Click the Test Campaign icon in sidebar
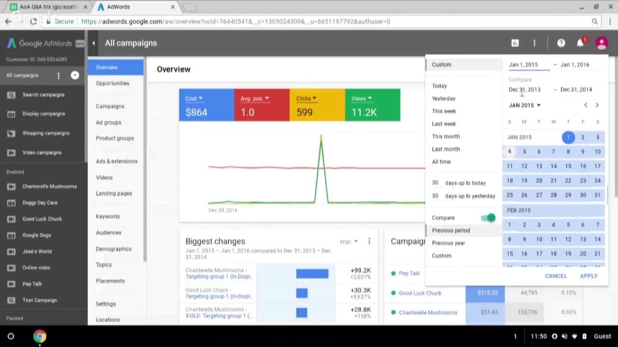Screen dimensions: 618x347 (11, 300)
